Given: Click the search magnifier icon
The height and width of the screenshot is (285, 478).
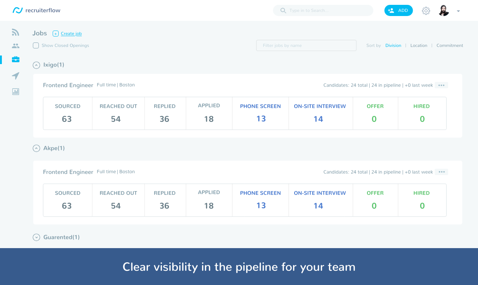Looking at the screenshot, I should [283, 10].
